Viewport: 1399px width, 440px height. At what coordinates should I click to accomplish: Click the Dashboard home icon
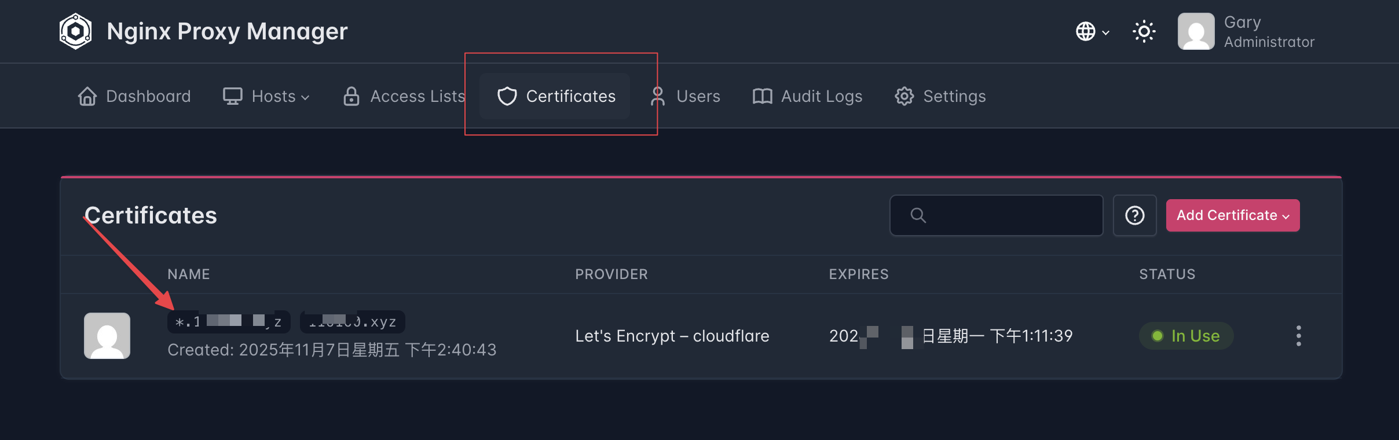87,96
